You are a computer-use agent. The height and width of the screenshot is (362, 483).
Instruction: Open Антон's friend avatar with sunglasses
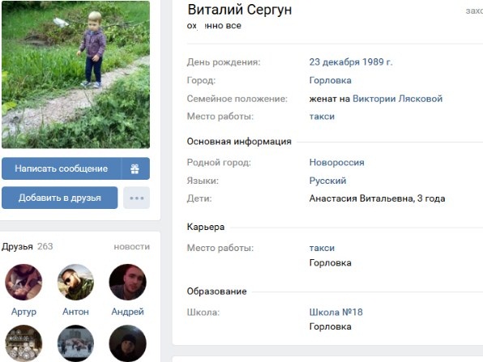(75, 282)
